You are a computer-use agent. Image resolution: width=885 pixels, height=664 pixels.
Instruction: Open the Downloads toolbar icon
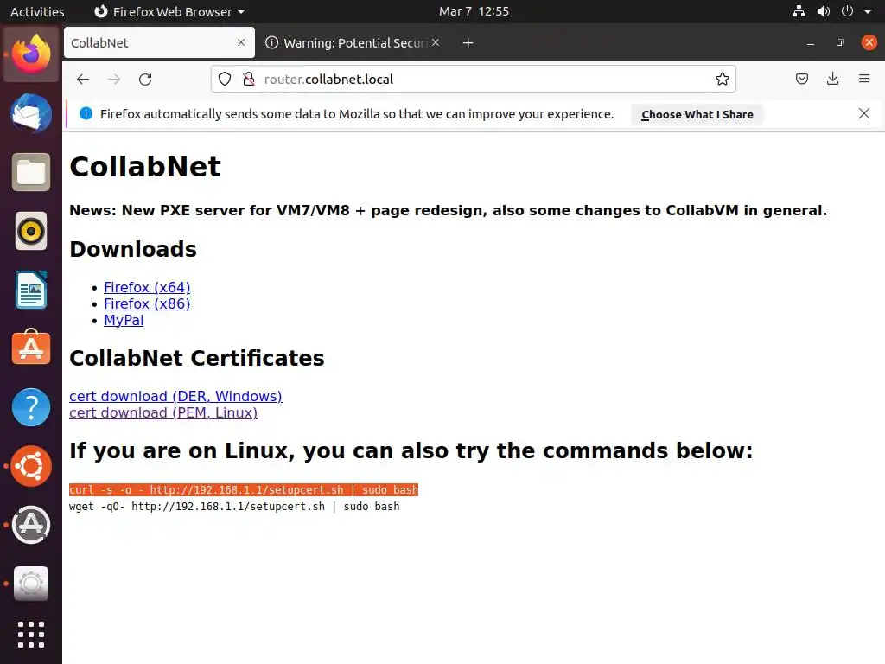(x=832, y=79)
